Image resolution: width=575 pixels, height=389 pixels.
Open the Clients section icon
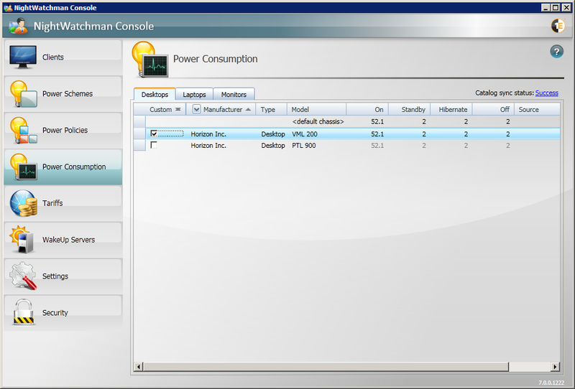[22, 57]
